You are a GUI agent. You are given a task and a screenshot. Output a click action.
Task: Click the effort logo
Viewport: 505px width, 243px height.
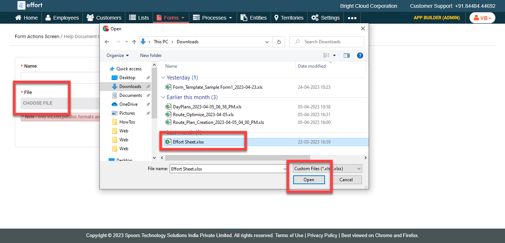tap(30, 6)
